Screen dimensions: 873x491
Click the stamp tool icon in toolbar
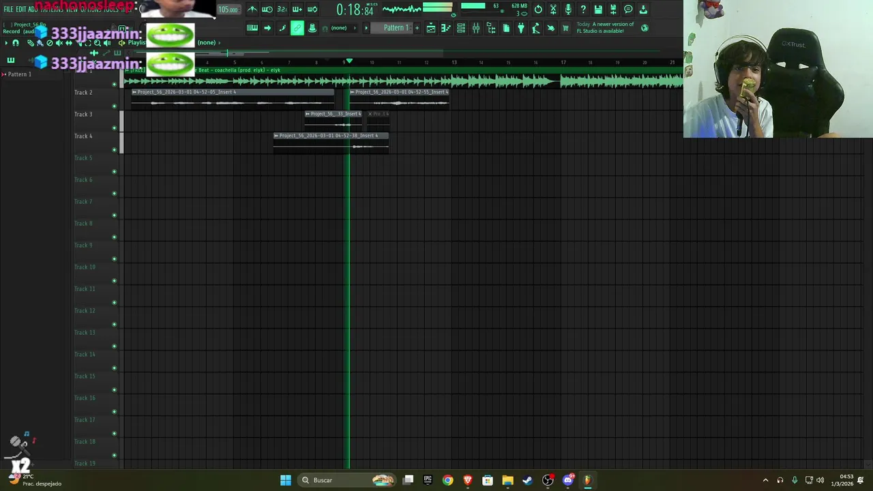point(312,28)
